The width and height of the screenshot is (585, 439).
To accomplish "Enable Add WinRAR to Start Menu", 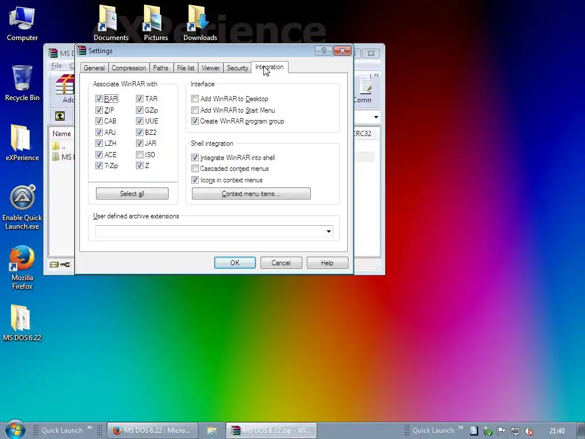I will 195,110.
